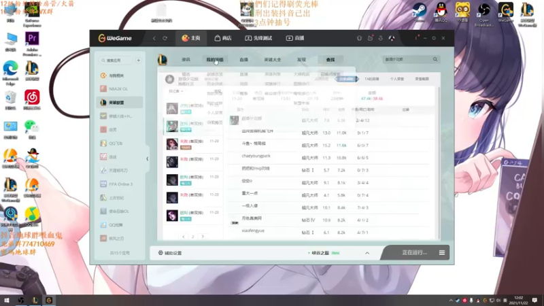Screen dimensions: 544x306
Task: Open the 荣誉截图 sub-tab
Action: coord(422,79)
